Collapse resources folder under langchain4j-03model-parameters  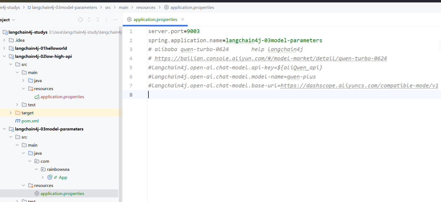(23, 185)
